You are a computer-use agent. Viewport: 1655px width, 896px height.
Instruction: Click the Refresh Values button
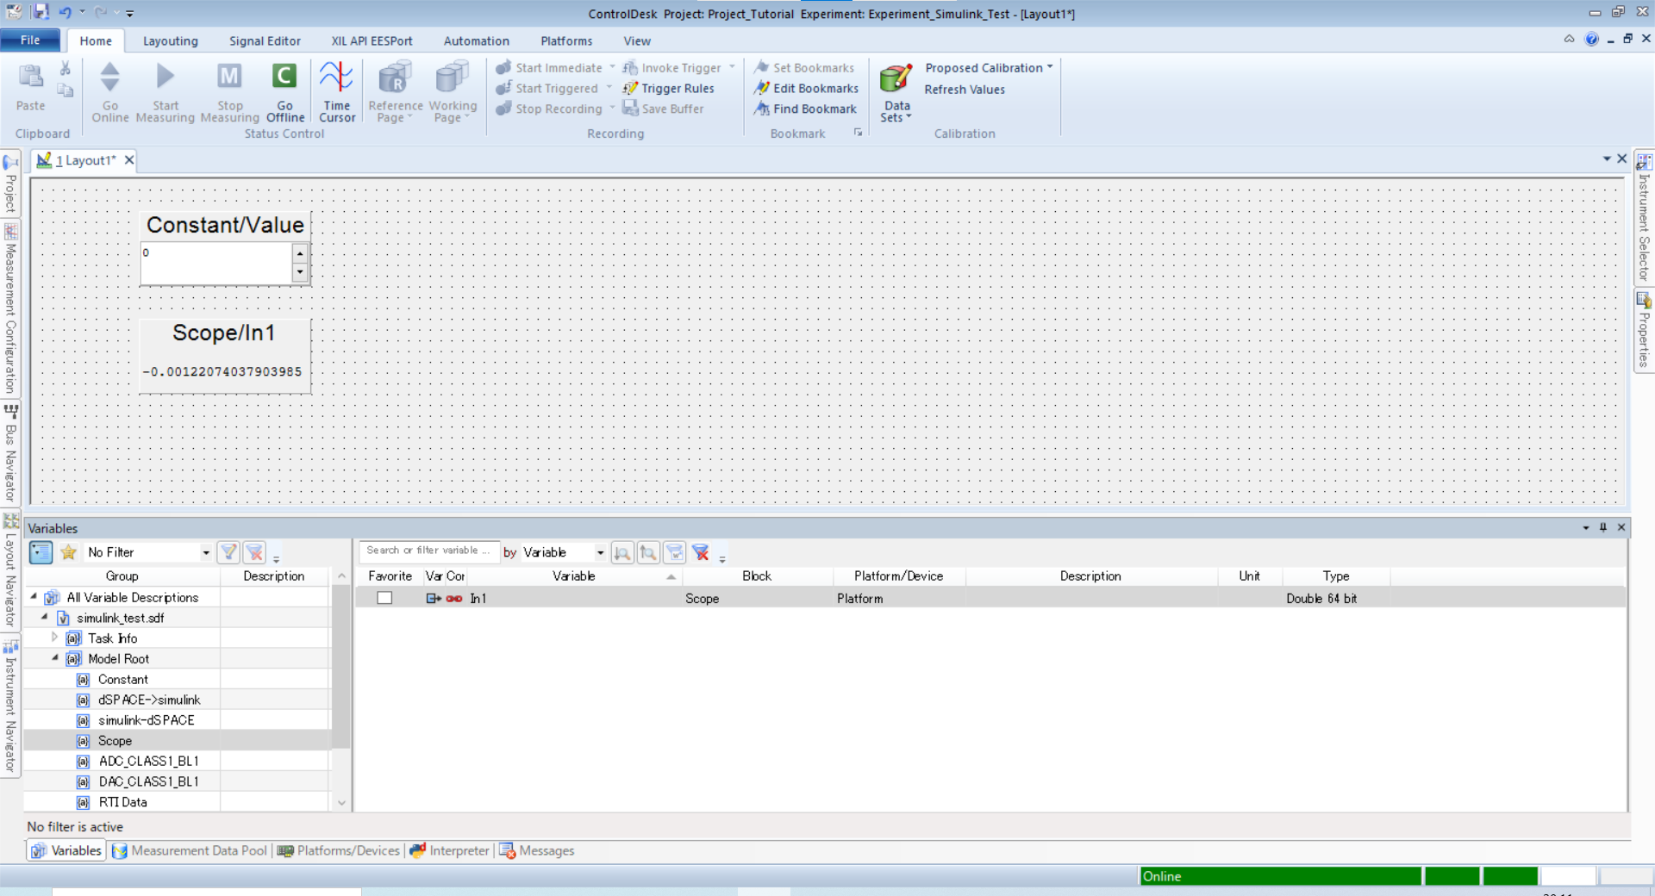(x=964, y=89)
